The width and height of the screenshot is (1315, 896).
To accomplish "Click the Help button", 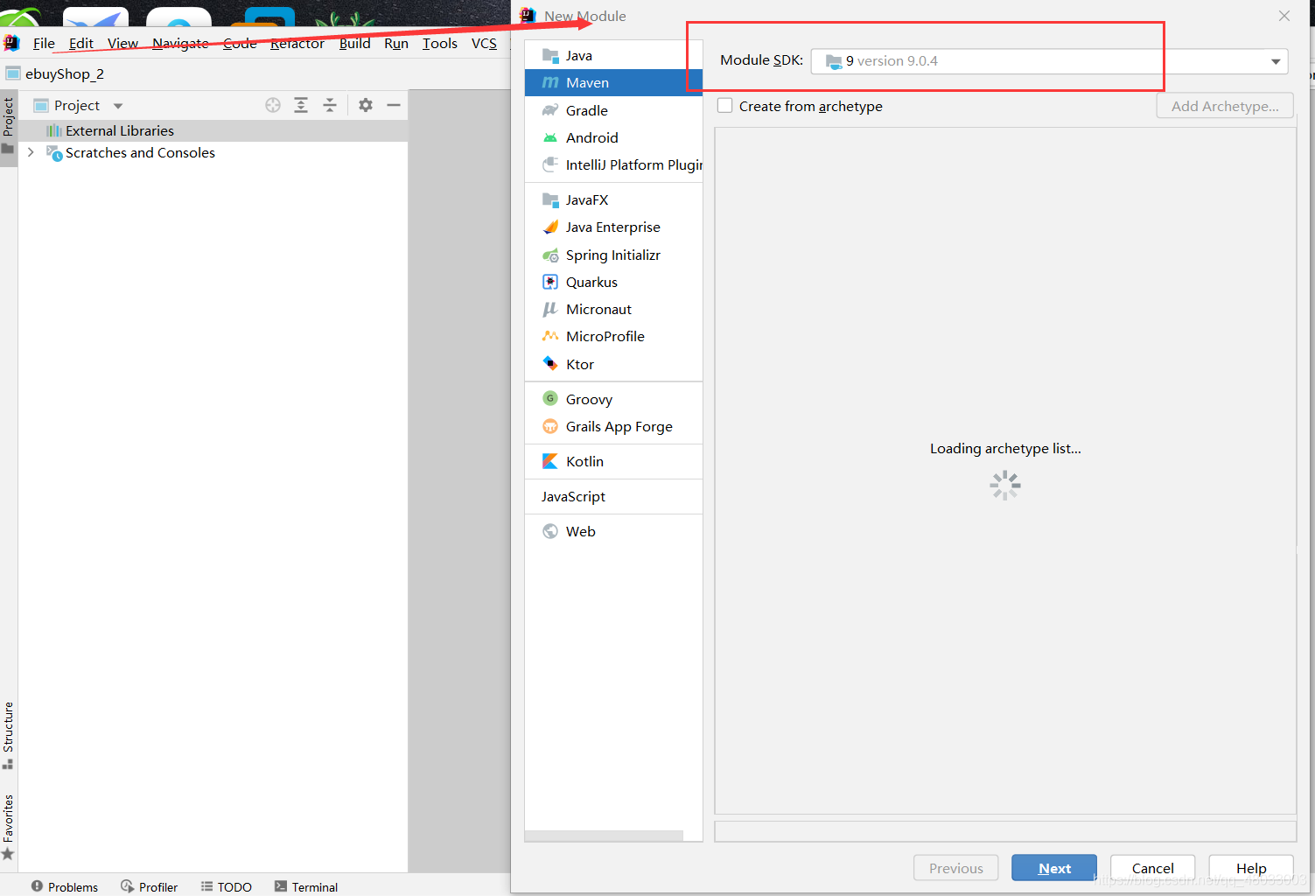I will pyautogui.click(x=1251, y=868).
